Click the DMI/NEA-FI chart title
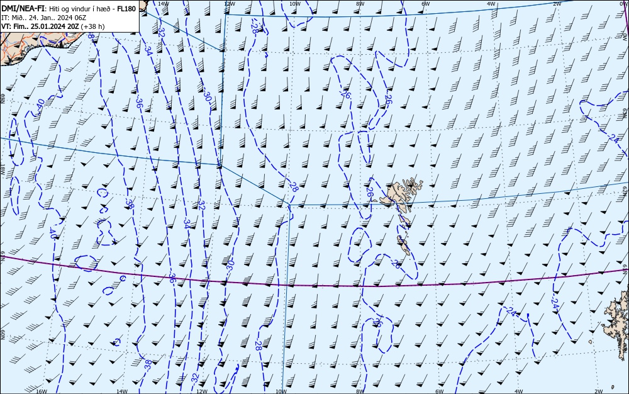The width and height of the screenshot is (629, 394). (x=23, y=8)
